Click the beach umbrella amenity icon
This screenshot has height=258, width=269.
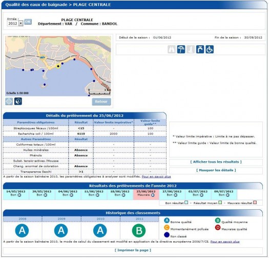click(181, 49)
